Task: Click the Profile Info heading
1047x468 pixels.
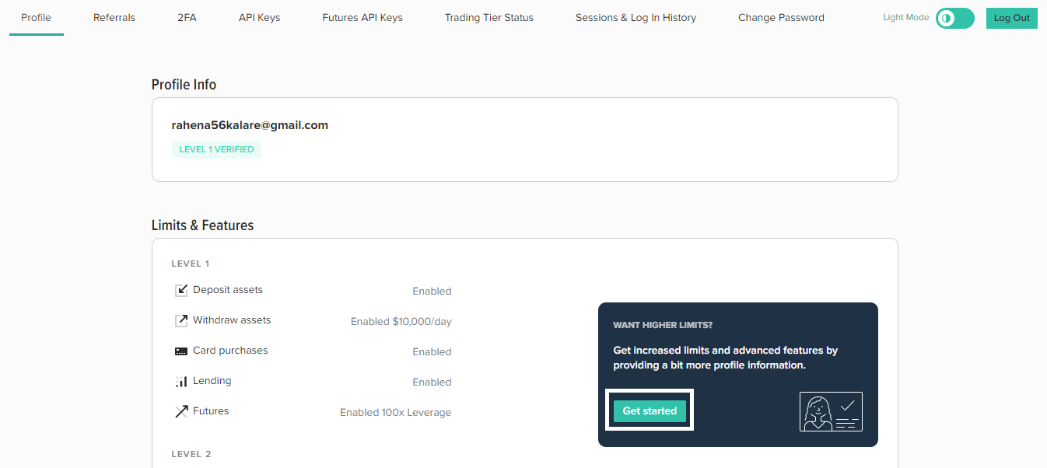Action: (x=184, y=85)
